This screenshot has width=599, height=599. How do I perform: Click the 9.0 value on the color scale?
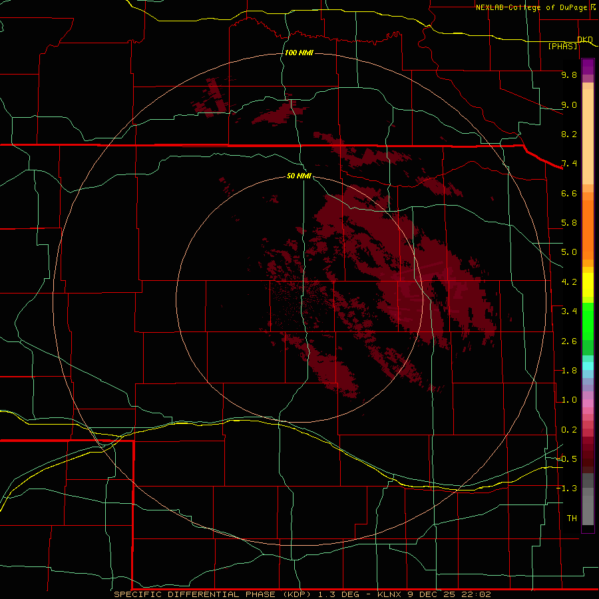pos(569,104)
